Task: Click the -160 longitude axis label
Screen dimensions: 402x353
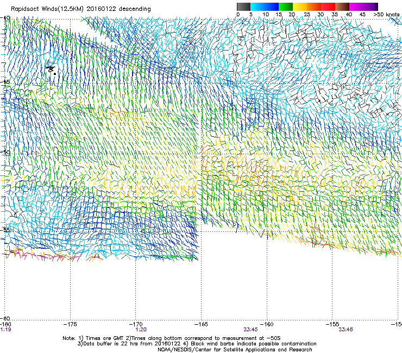Action: pos(267,325)
